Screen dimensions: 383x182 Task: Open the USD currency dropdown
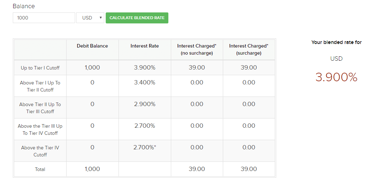[x=90, y=18]
